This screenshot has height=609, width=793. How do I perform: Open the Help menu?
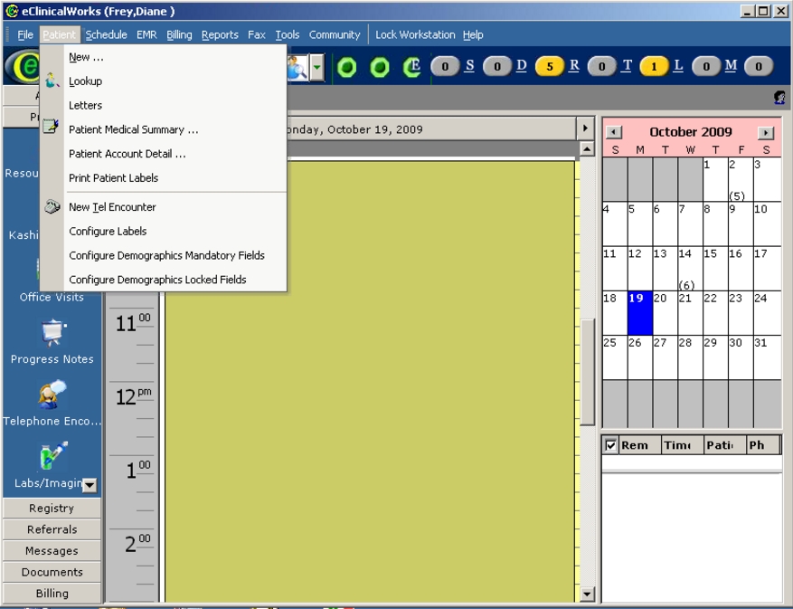click(473, 35)
